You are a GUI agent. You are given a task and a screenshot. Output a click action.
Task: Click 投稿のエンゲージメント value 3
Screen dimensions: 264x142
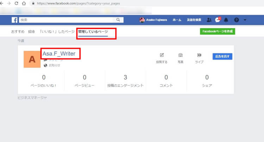125,77
